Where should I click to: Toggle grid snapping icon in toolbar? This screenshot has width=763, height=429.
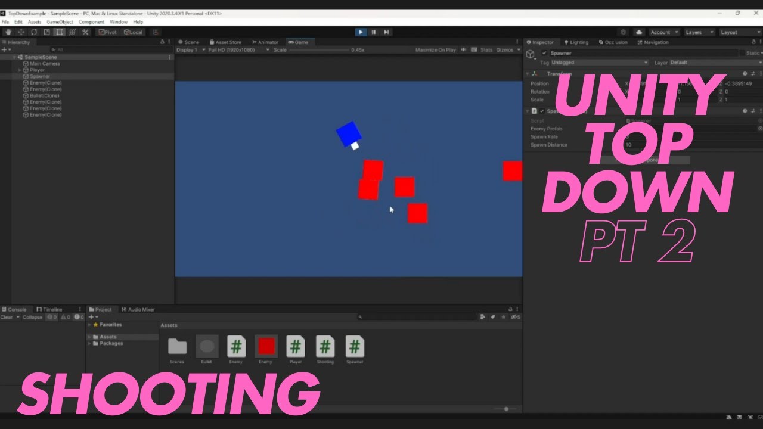(x=156, y=32)
